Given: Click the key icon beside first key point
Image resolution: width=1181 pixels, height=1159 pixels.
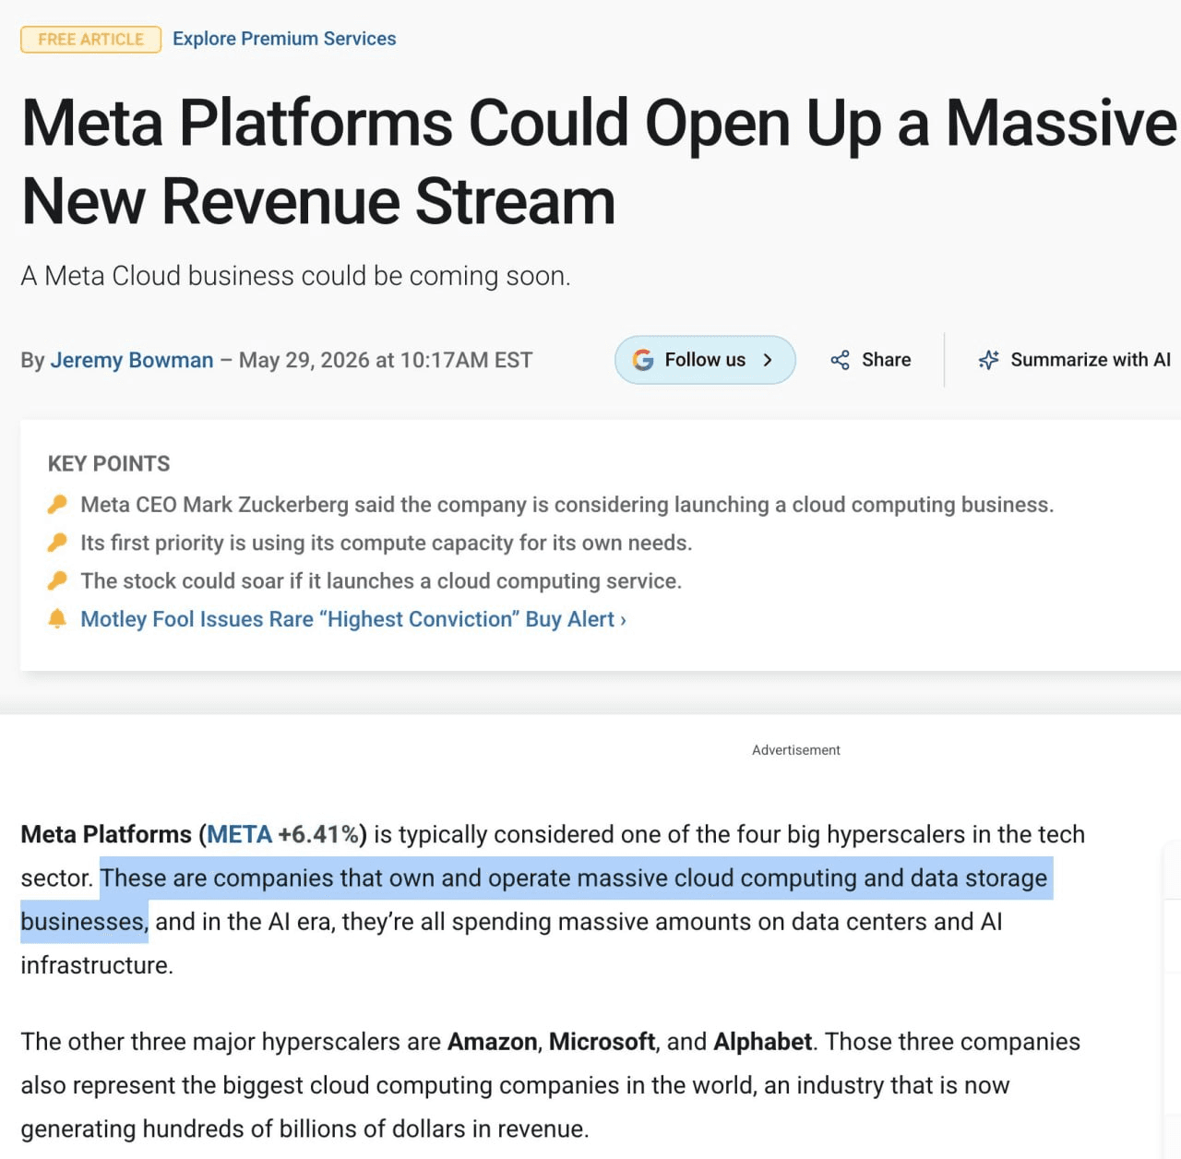Looking at the screenshot, I should pyautogui.click(x=57, y=504).
